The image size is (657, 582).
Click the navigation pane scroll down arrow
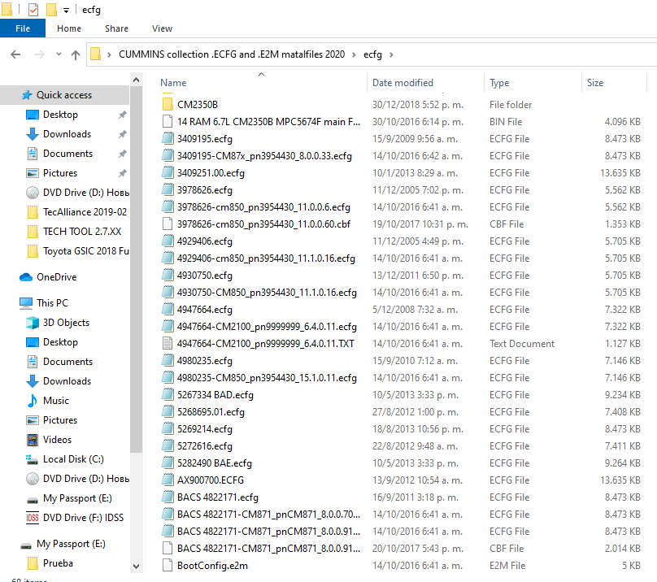pyautogui.click(x=136, y=567)
